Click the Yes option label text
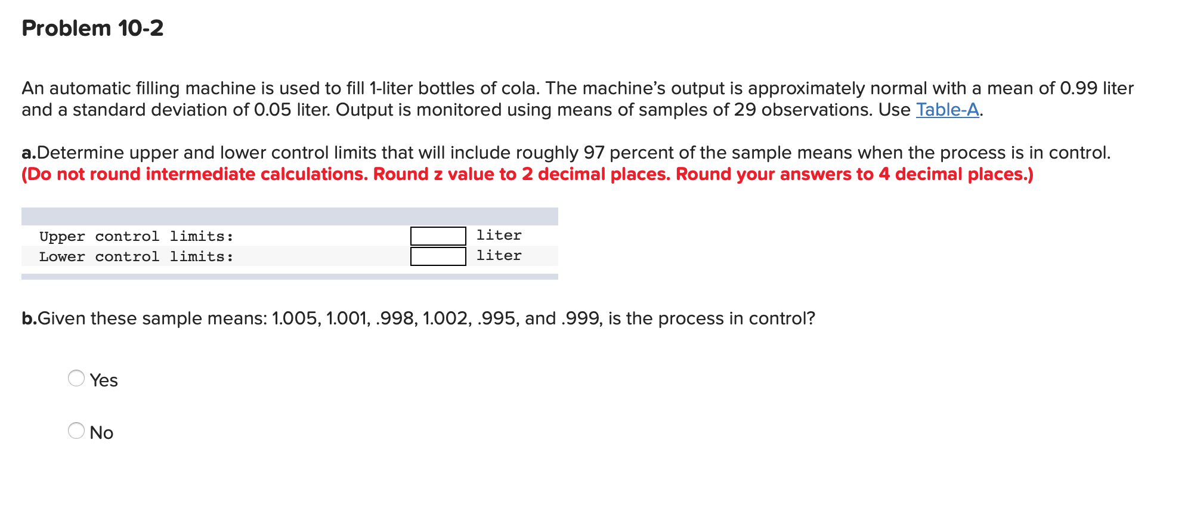This screenshot has width=1194, height=514. tap(103, 379)
